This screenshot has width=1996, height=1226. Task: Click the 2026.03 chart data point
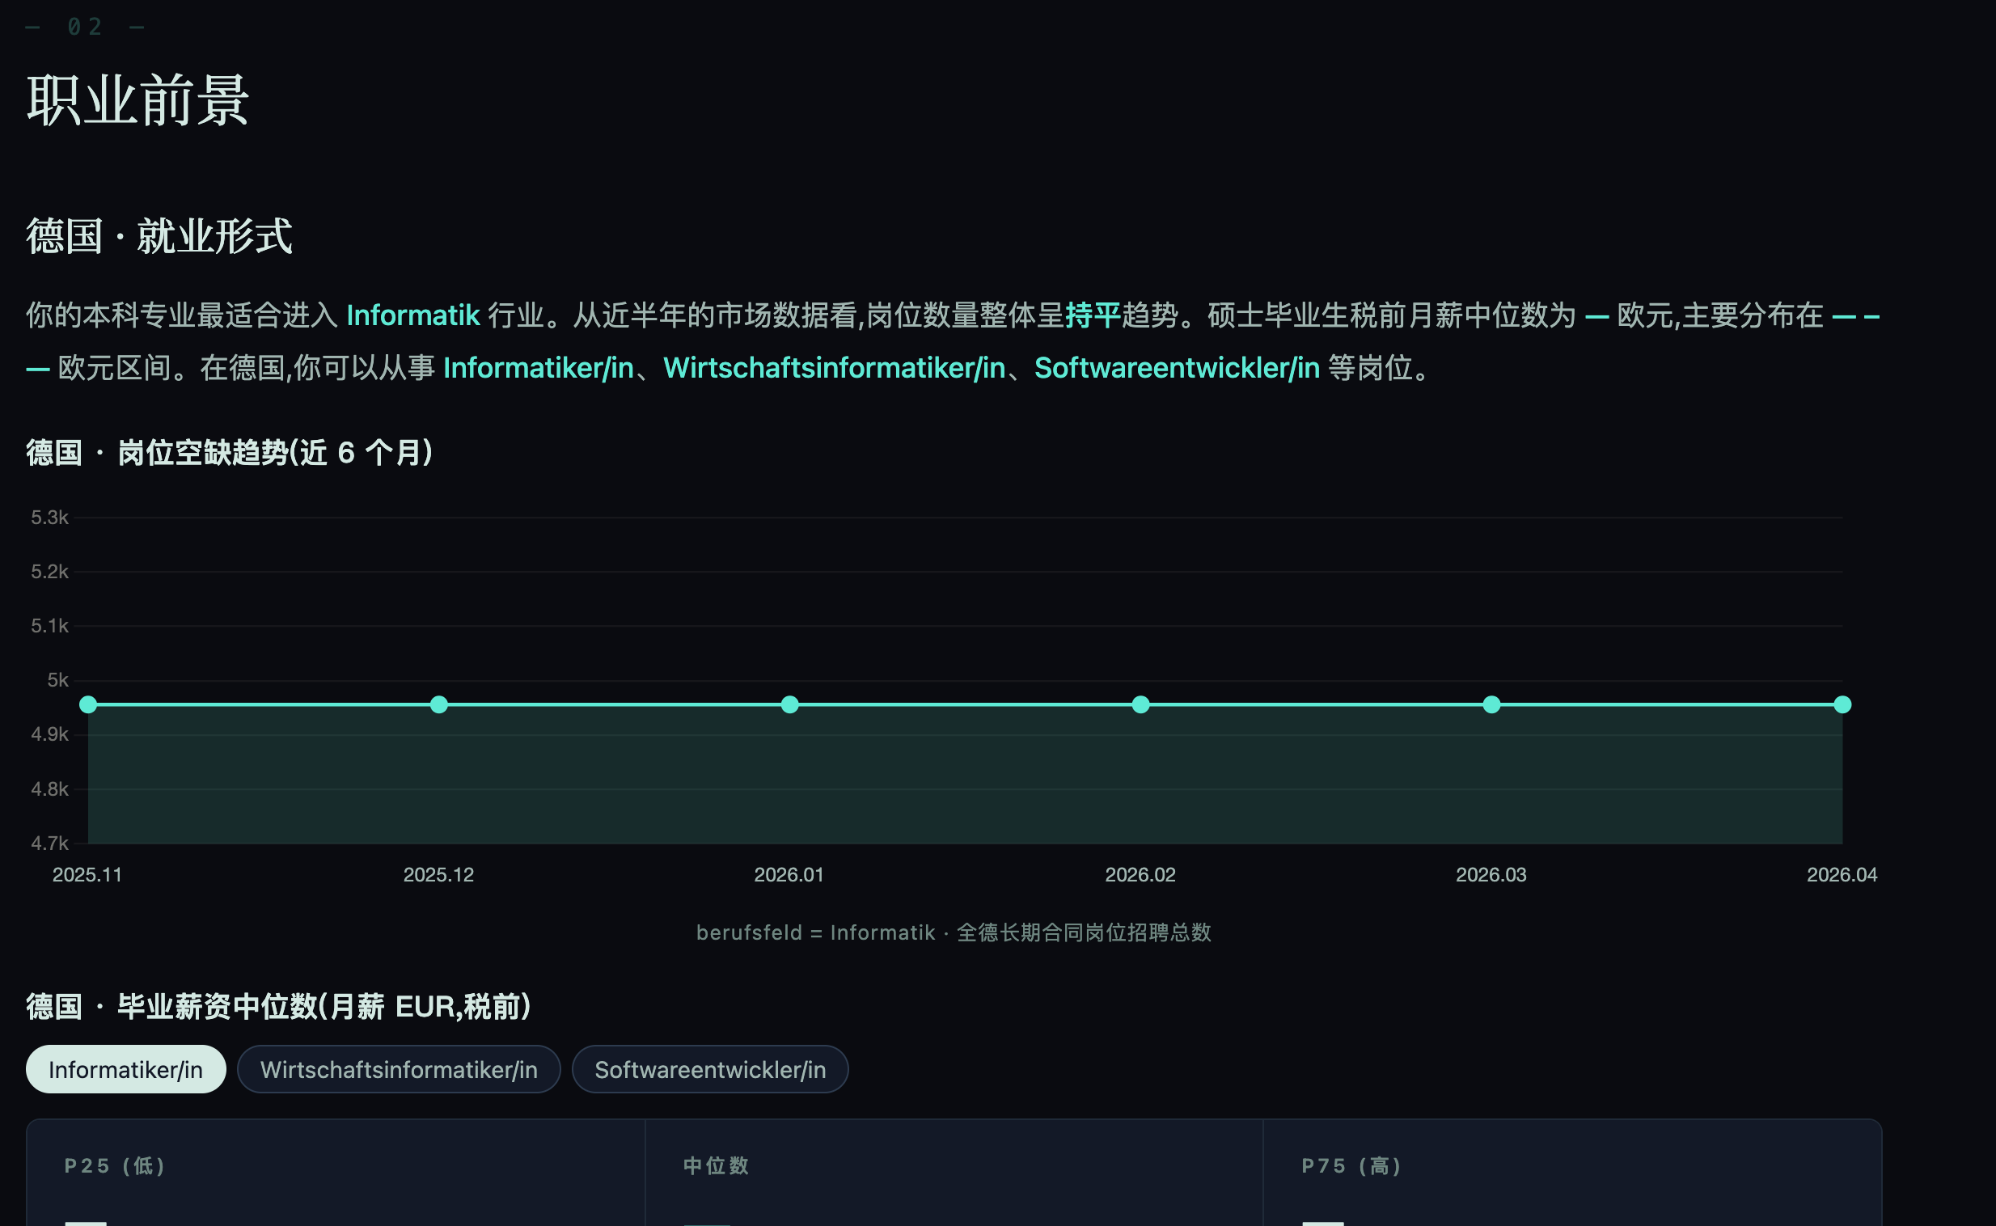coord(1491,704)
